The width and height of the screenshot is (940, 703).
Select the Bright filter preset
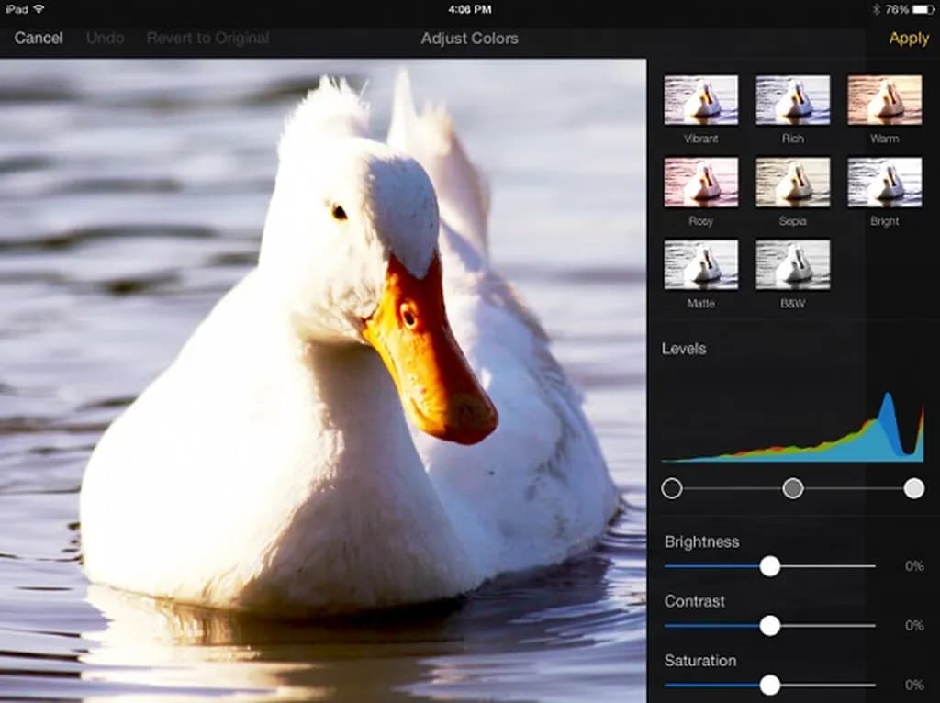884,182
